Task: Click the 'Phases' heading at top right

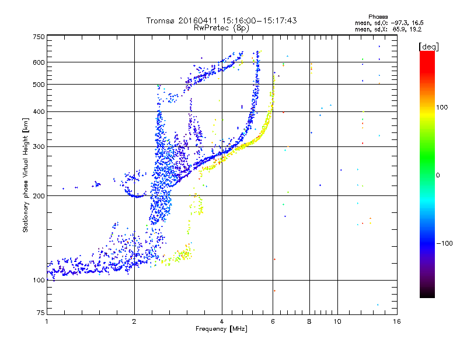Action: (378, 17)
